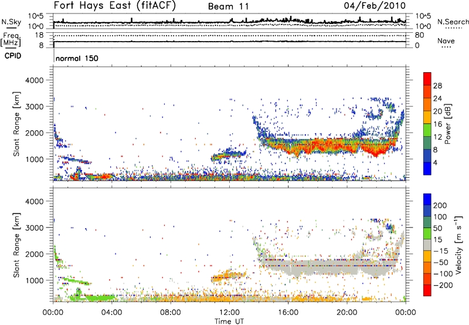Click the 'Nave' legend label

pos(446,40)
